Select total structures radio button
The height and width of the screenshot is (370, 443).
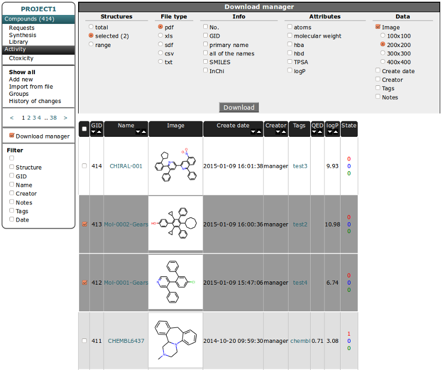point(91,27)
